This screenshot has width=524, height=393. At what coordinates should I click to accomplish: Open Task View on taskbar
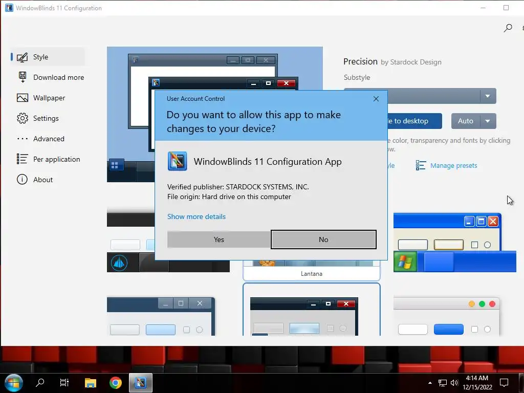tap(64, 383)
